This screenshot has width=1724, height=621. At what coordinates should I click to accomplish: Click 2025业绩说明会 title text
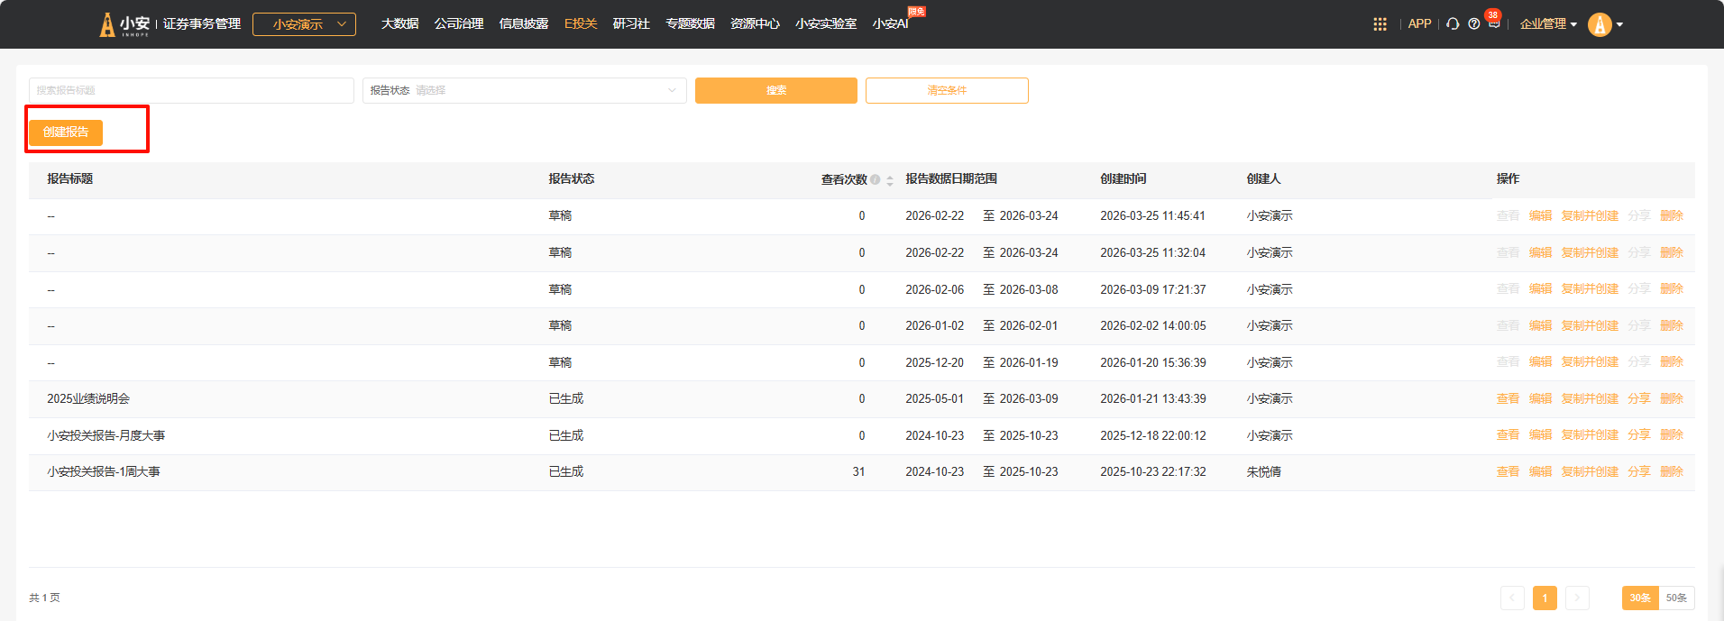click(x=88, y=398)
